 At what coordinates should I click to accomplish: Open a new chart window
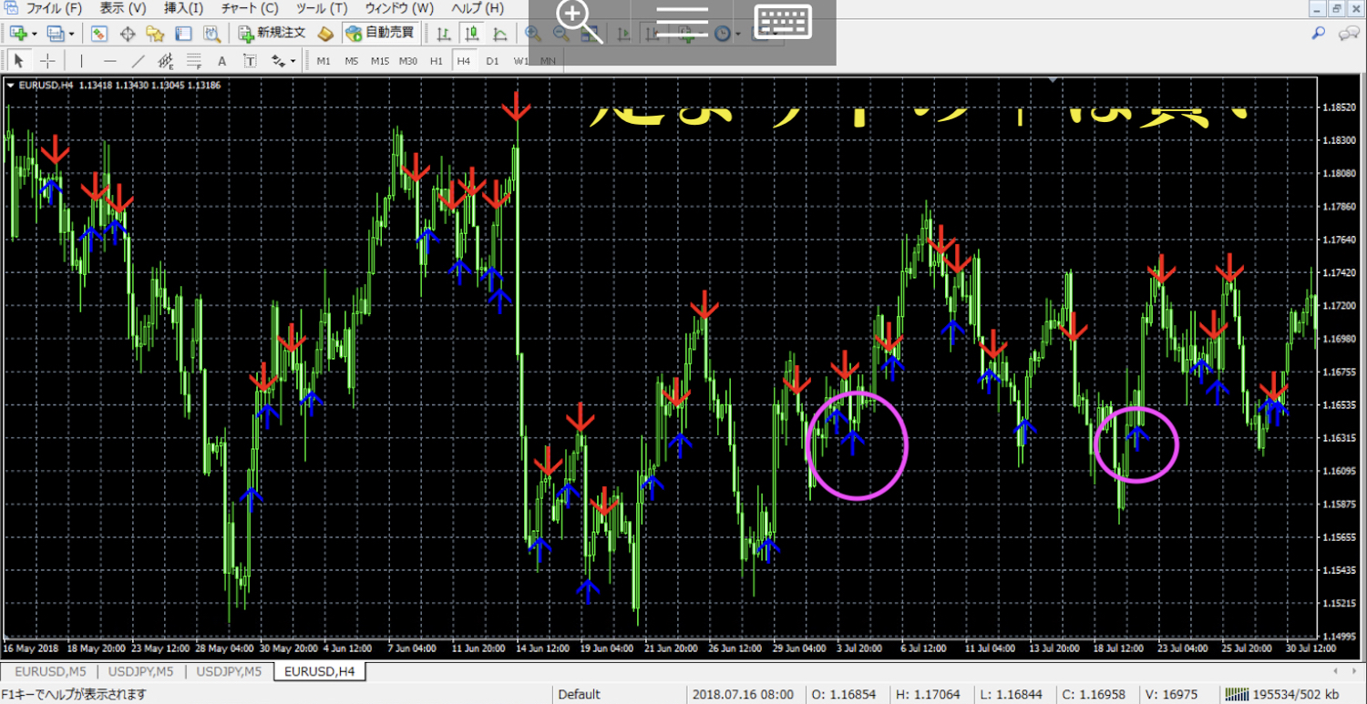coord(18,34)
